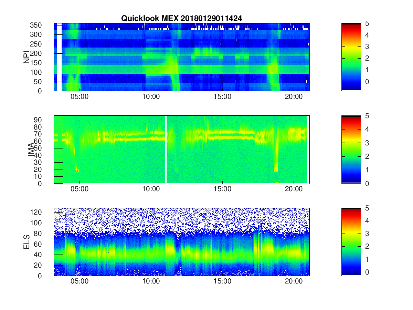Click the 20:00 tick under the IMA plot

click(x=294, y=189)
